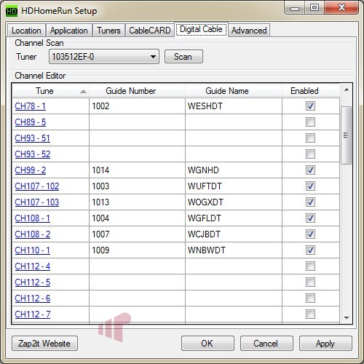The height and width of the screenshot is (364, 364).
Task: Open the CH112 - 4 link
Action: [x=33, y=266]
